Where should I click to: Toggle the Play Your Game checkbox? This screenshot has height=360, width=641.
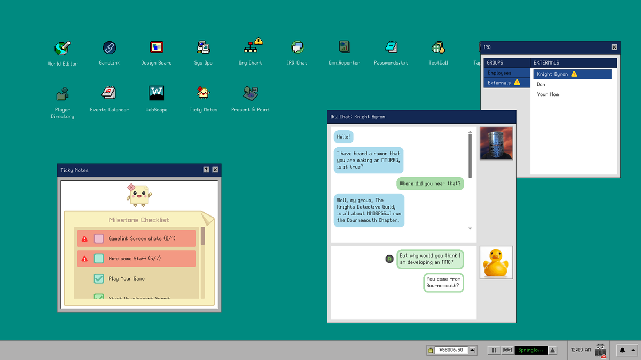tap(99, 278)
